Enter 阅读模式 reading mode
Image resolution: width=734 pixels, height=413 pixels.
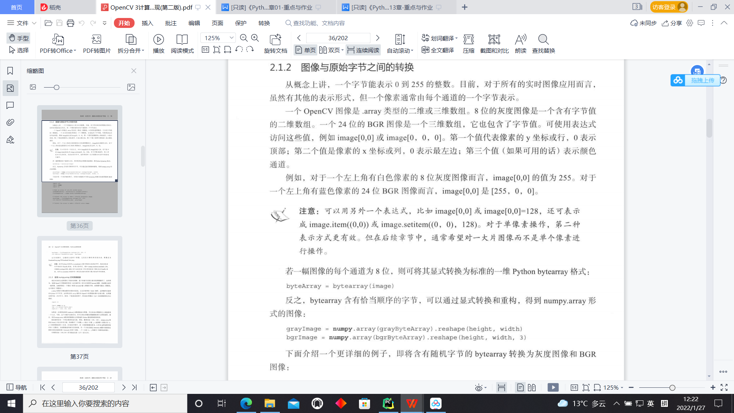182,43
